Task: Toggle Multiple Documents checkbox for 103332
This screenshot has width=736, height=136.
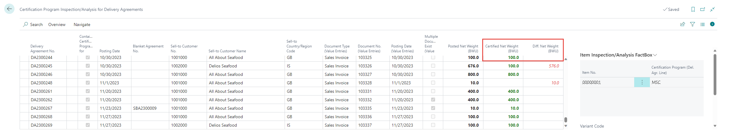Action: (433, 100)
